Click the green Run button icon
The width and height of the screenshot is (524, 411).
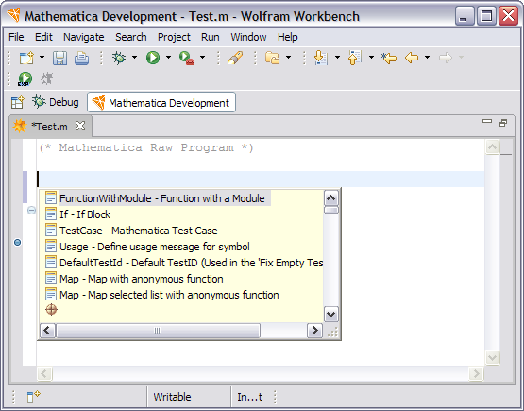153,58
